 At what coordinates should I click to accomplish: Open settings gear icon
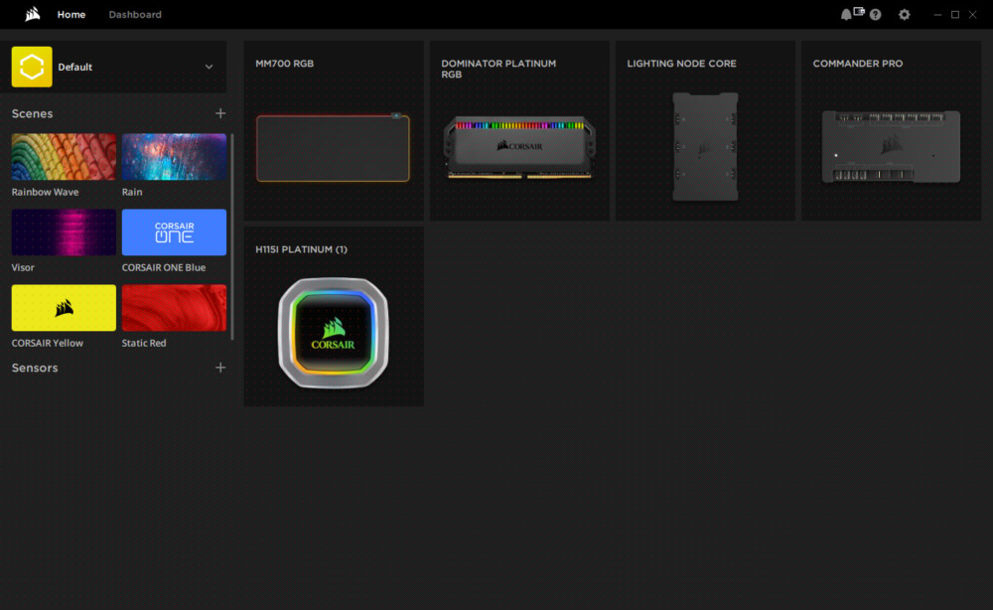(x=905, y=15)
